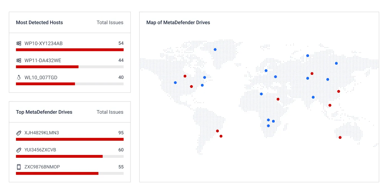
Task: Click Windows icon beside WP11-DA432WE
Action: (x=19, y=60)
